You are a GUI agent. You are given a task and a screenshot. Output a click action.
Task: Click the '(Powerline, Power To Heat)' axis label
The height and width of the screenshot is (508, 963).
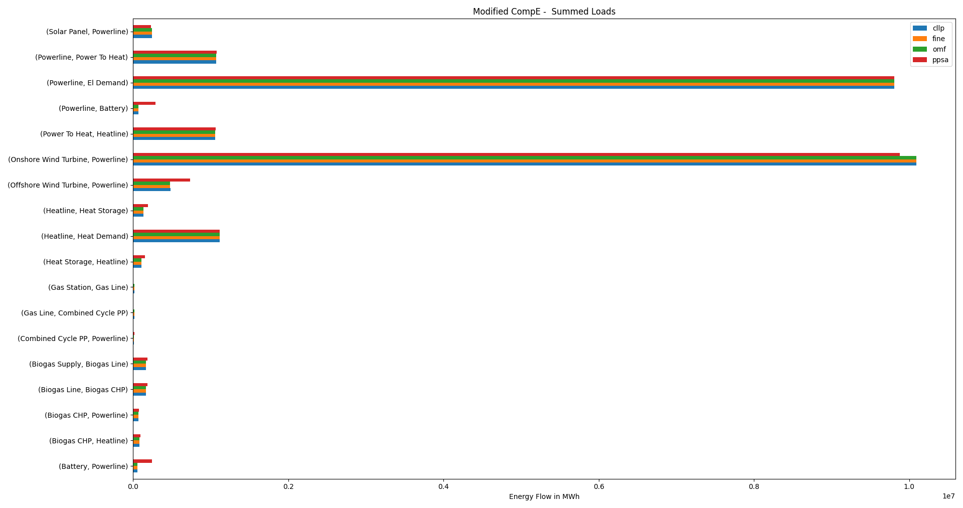[x=82, y=57]
